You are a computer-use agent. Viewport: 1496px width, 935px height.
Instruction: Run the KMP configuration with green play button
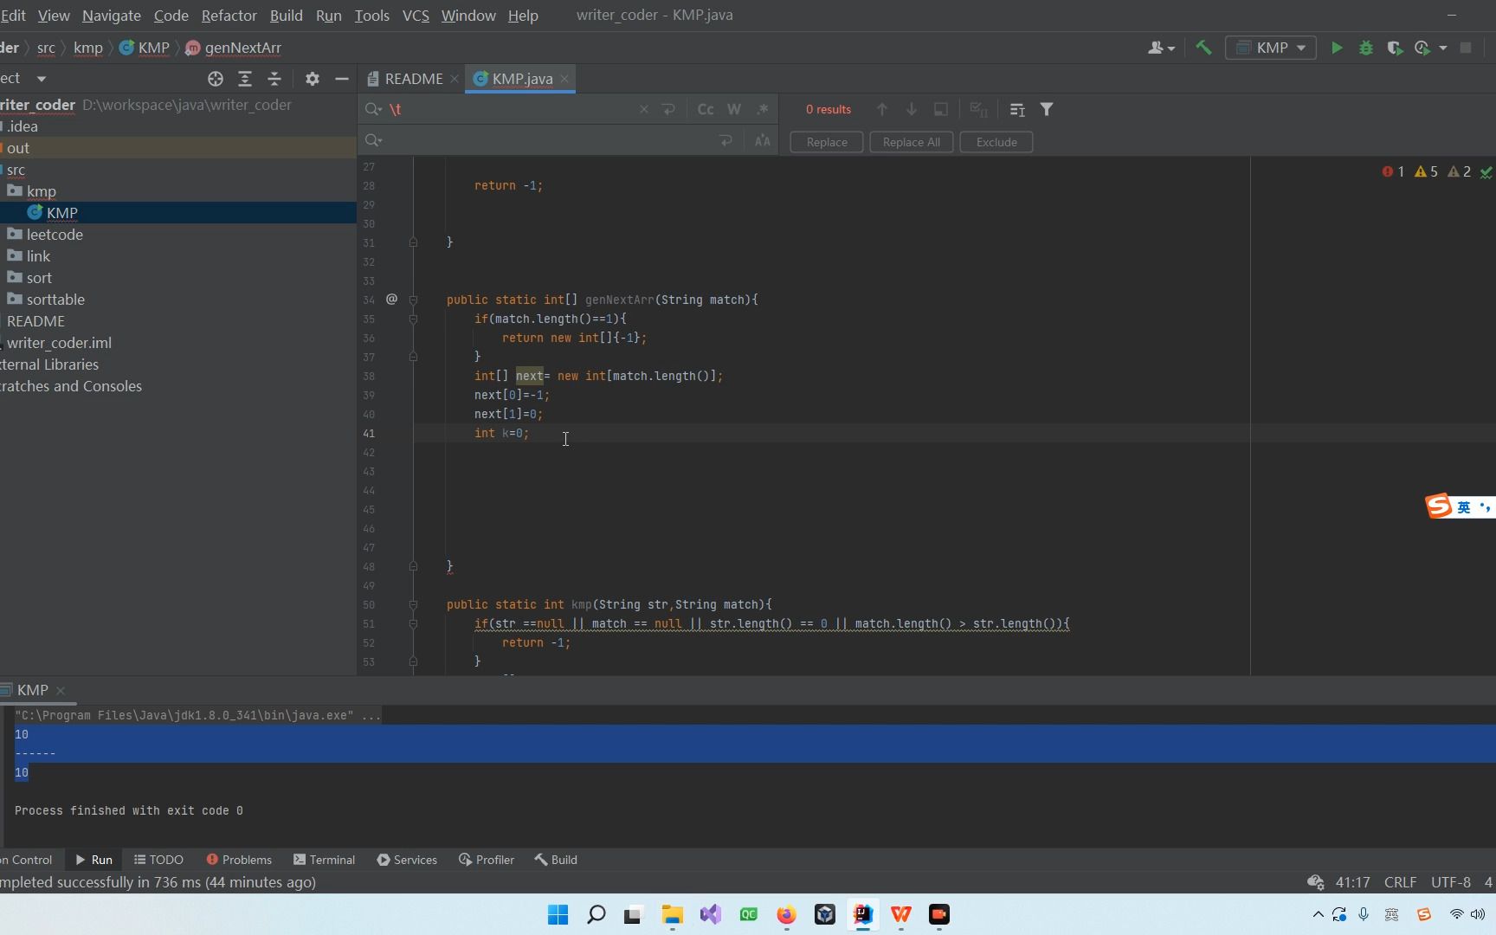[x=1337, y=48]
